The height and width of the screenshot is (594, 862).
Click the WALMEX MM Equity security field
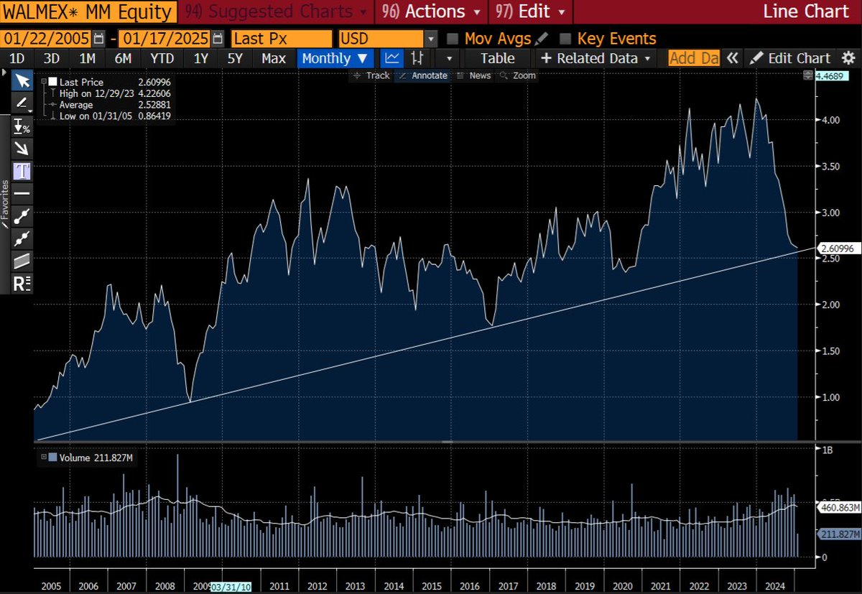point(88,11)
